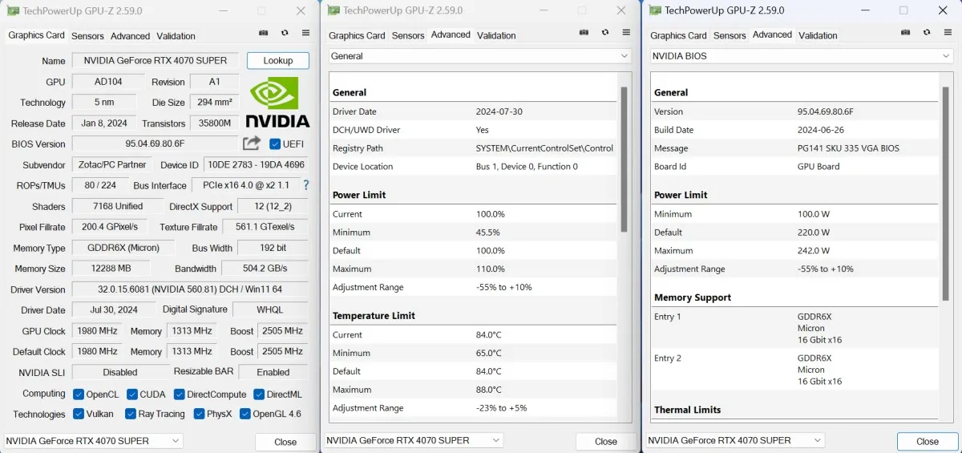Click the GPU-Z app icon in first title bar
The image size is (962, 453).
(x=14, y=10)
